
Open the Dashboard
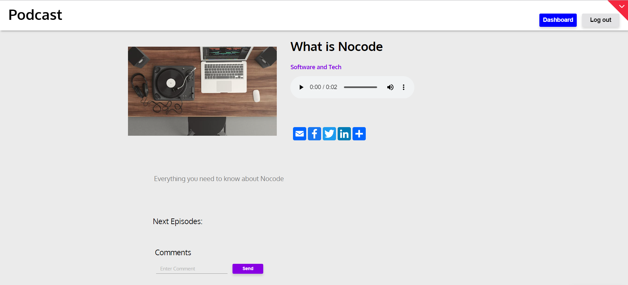(x=558, y=20)
